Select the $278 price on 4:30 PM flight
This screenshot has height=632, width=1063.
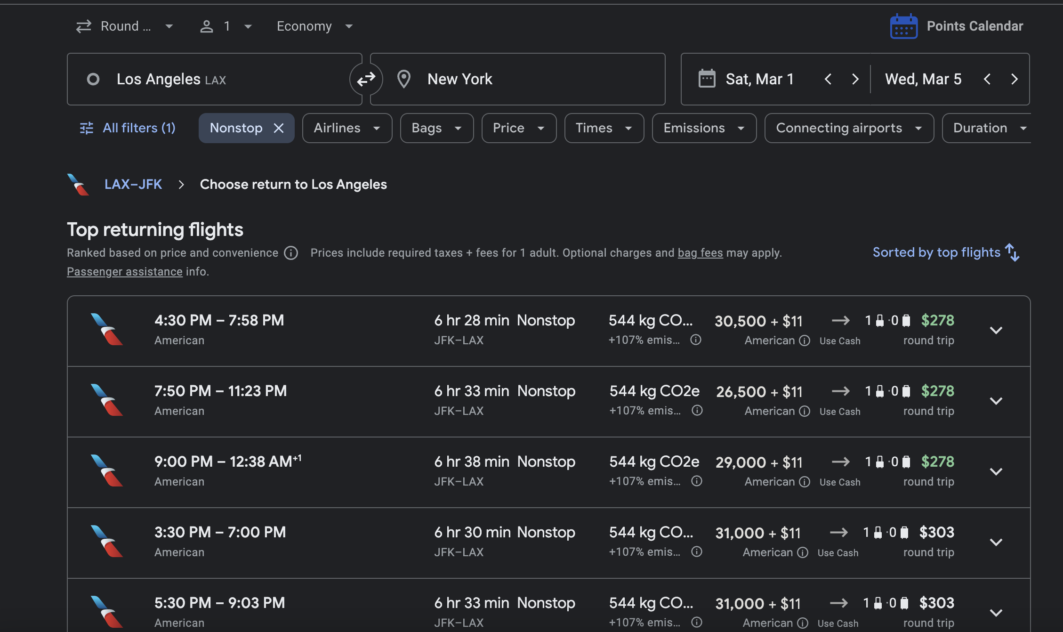click(x=937, y=320)
